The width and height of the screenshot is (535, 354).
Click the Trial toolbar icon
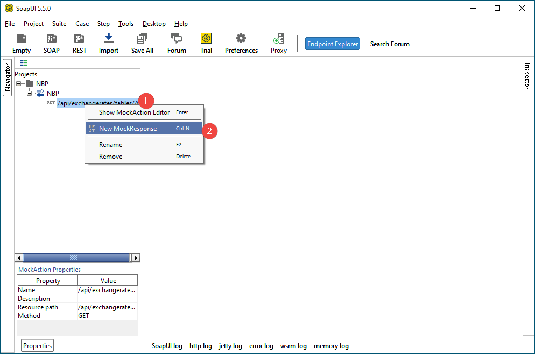point(206,39)
